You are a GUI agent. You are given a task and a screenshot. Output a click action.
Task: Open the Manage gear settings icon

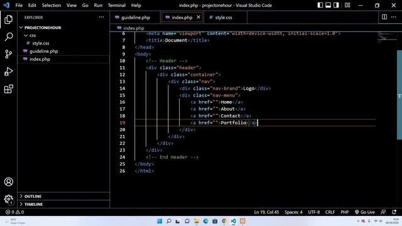pyautogui.click(x=8, y=199)
